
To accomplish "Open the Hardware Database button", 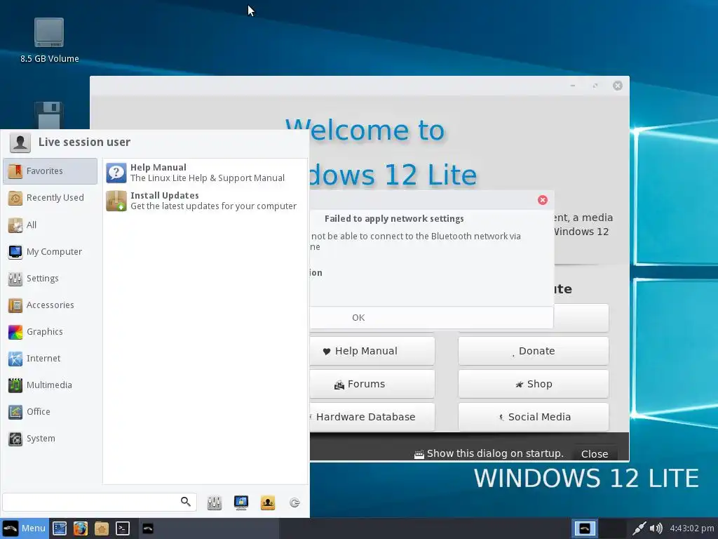I will (x=372, y=417).
